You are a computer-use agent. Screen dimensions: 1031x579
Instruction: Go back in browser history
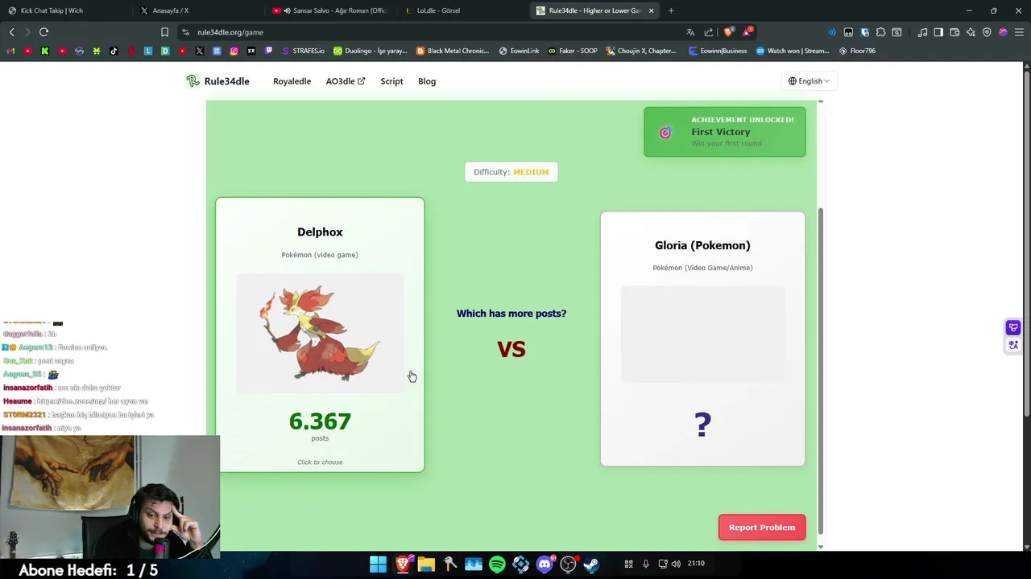tap(11, 32)
